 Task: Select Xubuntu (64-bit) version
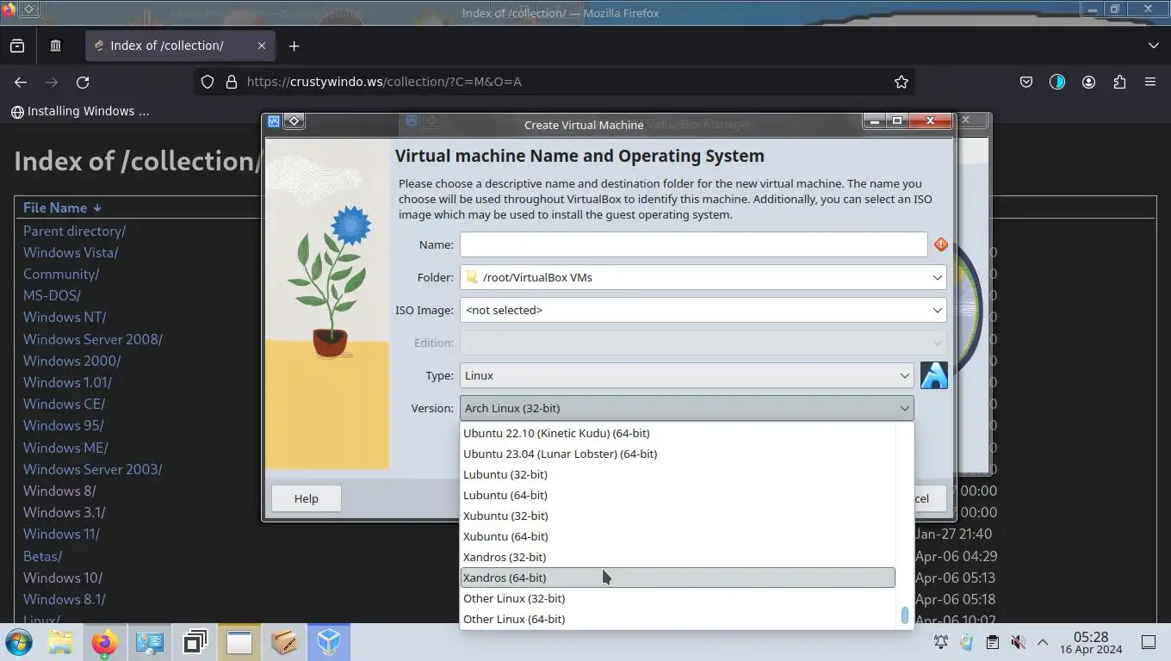[678, 536]
